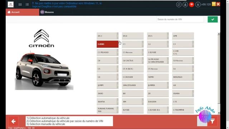The height and width of the screenshot is (129, 229).
Task: Expand the C4 CACTUS model arrow
Action: tap(142, 61)
